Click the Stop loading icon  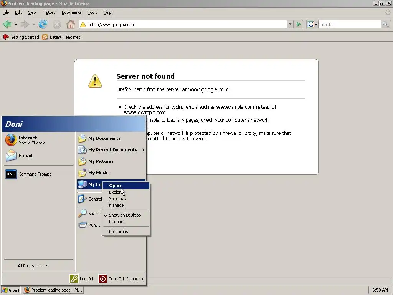point(57,24)
